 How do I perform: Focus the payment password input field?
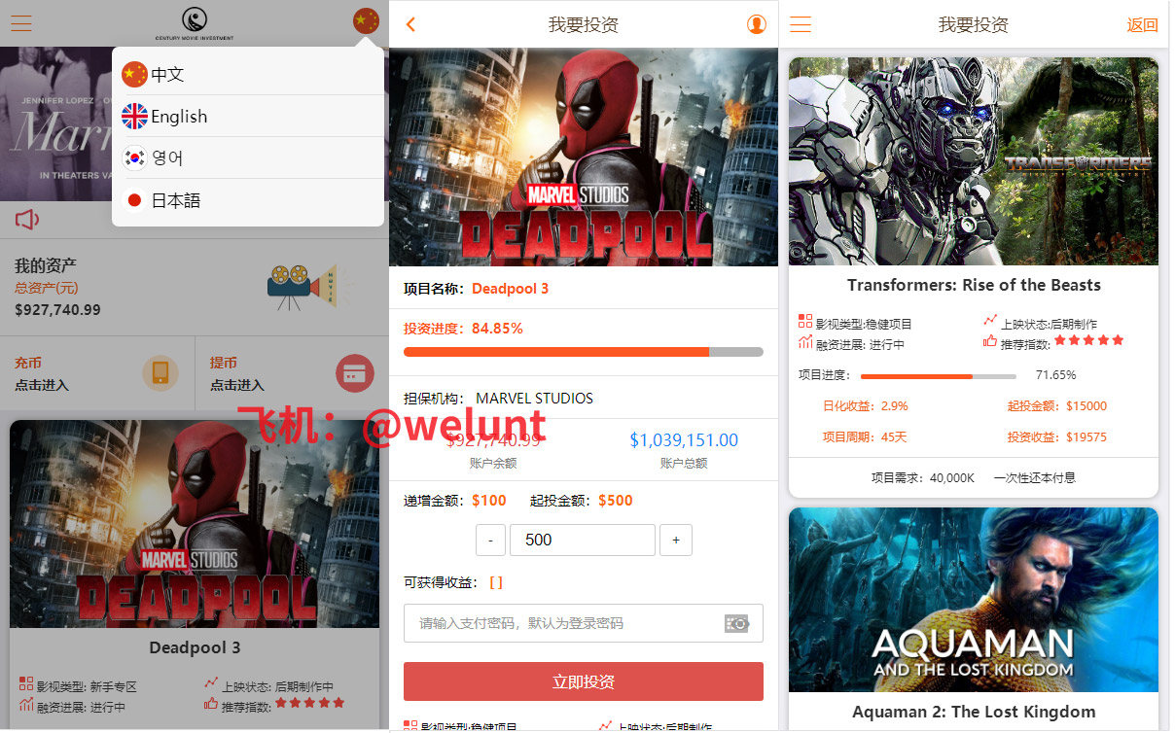coord(584,623)
